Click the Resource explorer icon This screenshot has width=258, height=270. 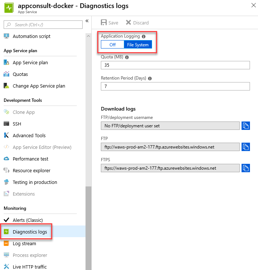[x=6, y=170]
